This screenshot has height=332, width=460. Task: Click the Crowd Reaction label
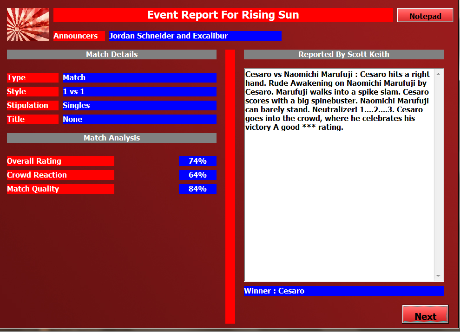60,175
